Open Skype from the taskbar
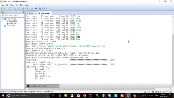174x98 pixels. (x=116, y=96)
